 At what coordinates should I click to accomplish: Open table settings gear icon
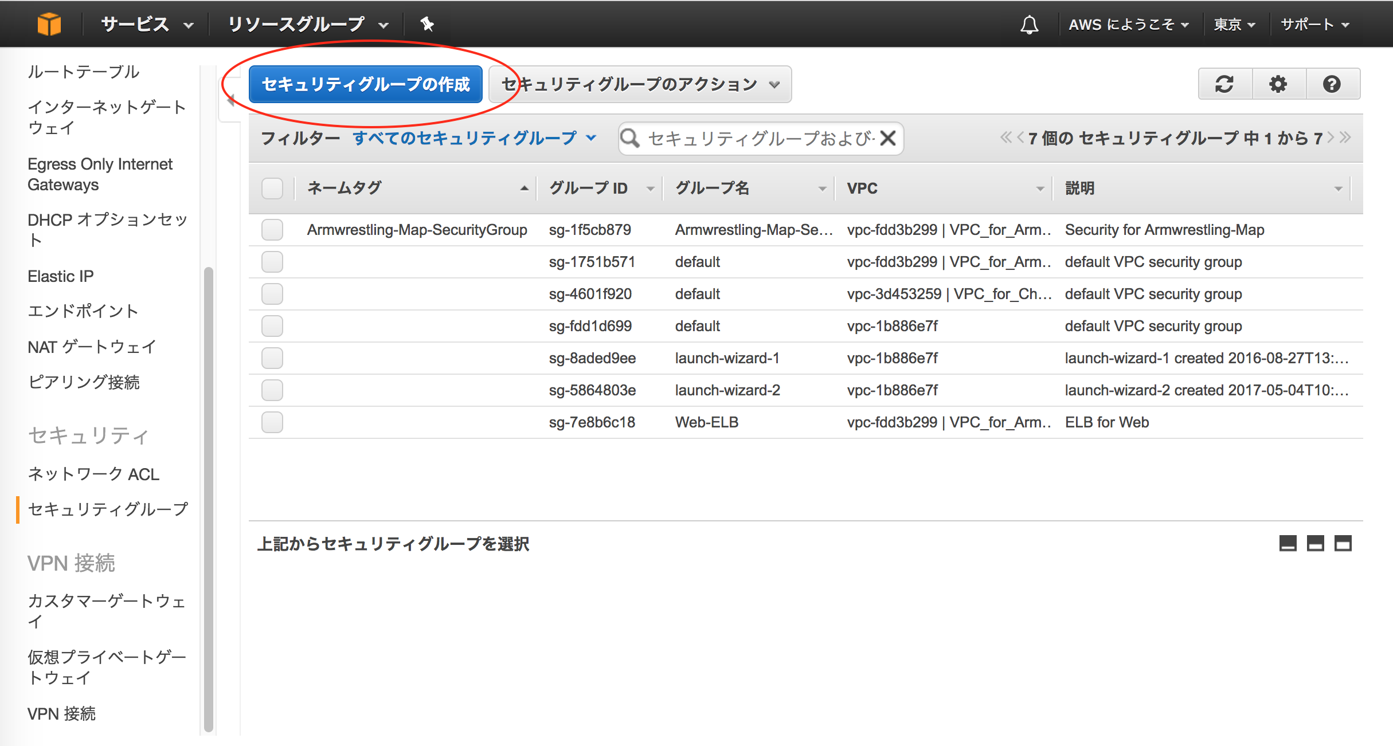pos(1278,84)
